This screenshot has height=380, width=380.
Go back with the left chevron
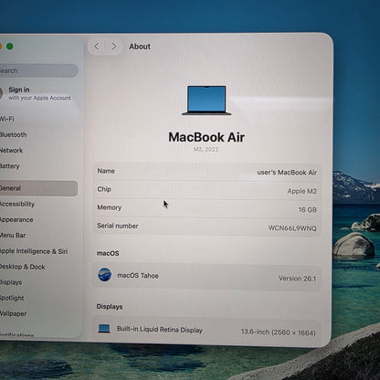coord(97,47)
